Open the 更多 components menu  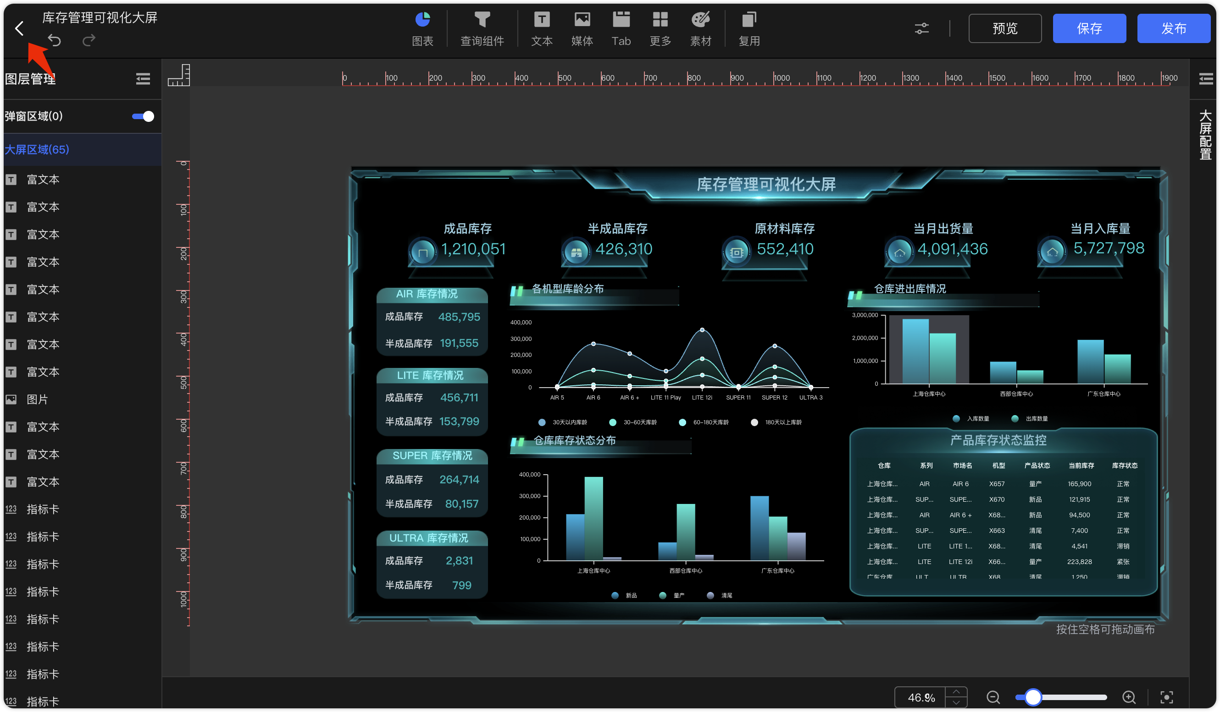pyautogui.click(x=660, y=28)
